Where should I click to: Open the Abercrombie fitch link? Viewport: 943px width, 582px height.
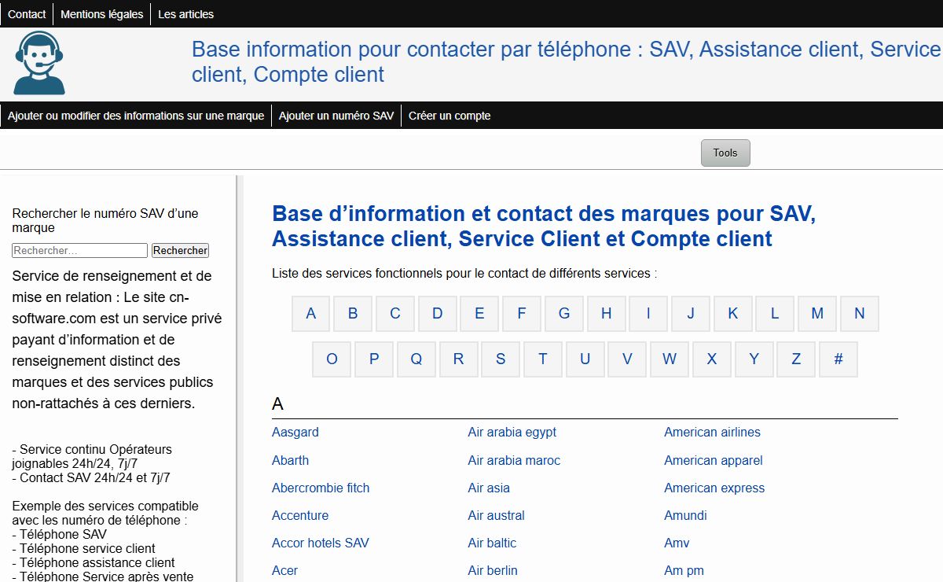(321, 488)
